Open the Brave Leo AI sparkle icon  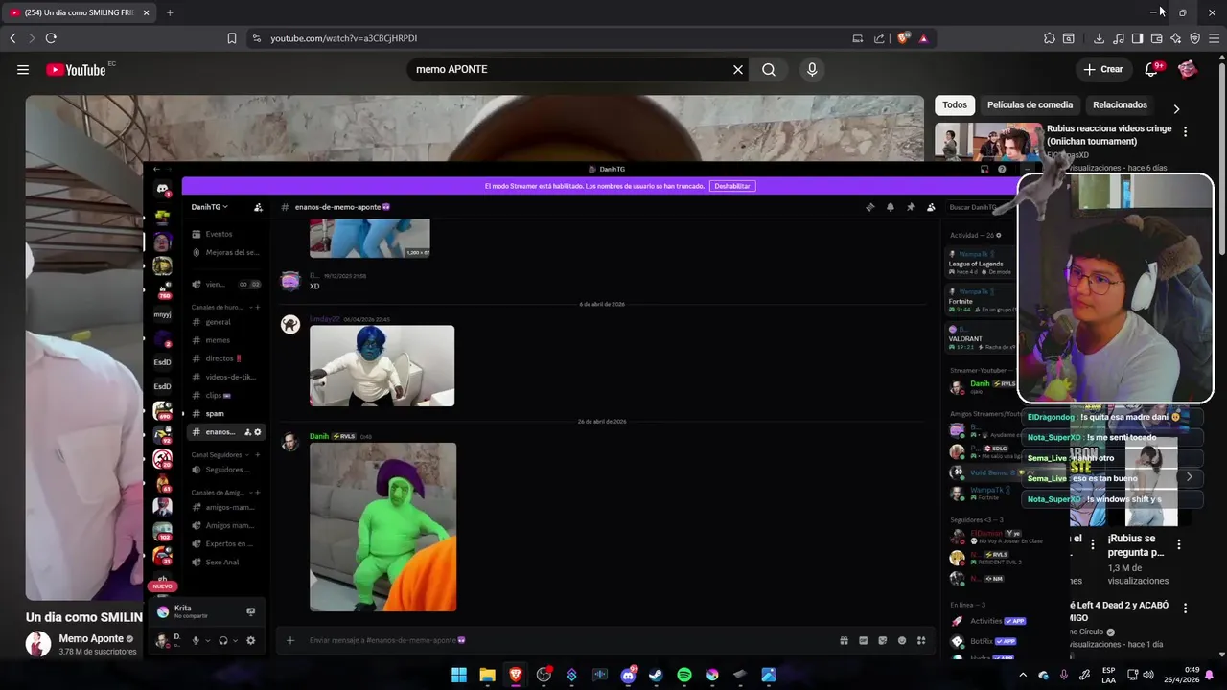click(1175, 38)
